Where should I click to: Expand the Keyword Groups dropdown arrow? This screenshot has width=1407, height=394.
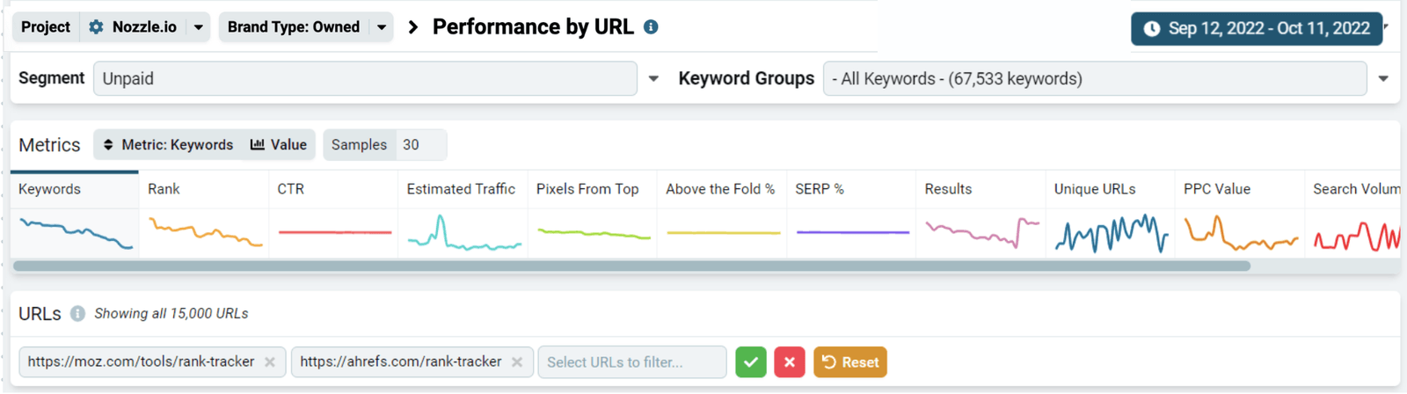(x=1383, y=78)
